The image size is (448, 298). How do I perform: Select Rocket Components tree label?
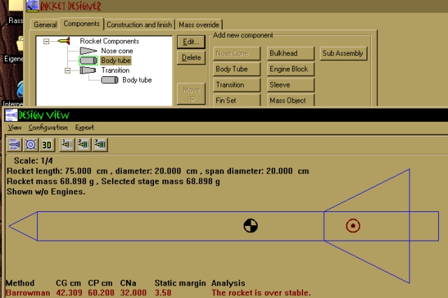coord(109,41)
